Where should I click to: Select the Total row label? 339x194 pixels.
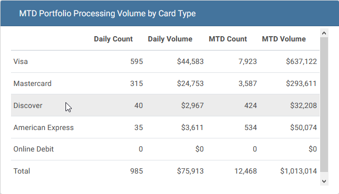pyautogui.click(x=21, y=171)
